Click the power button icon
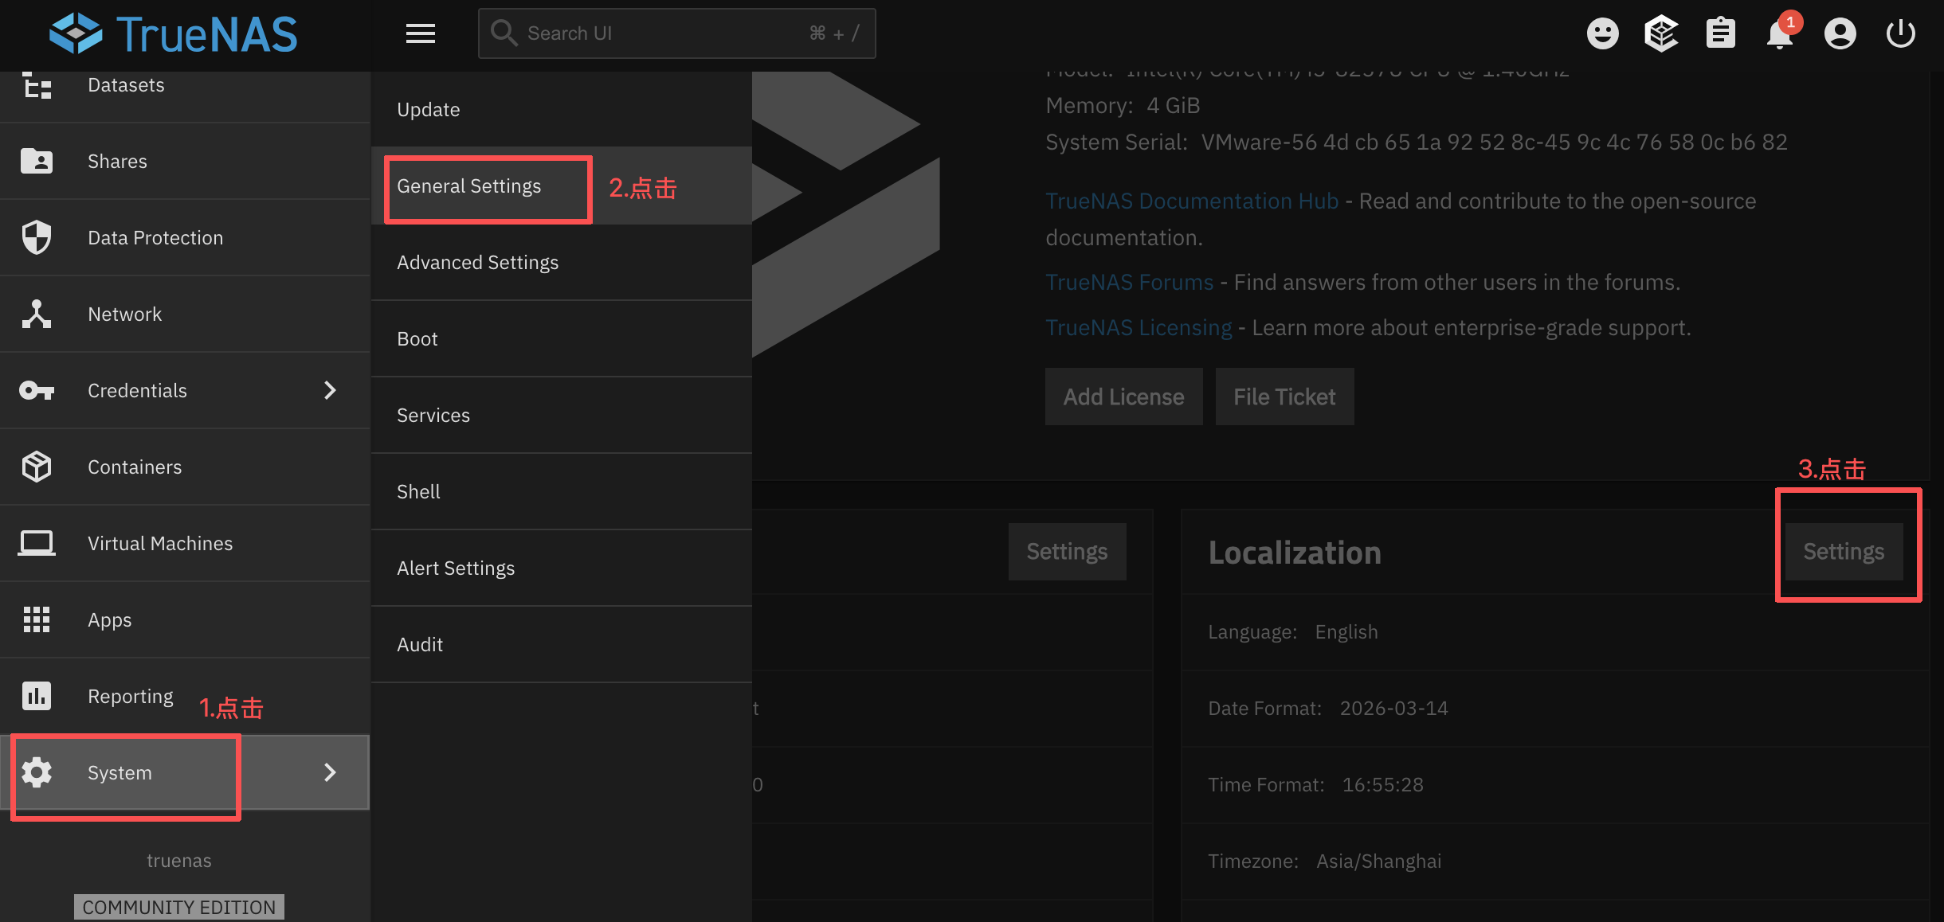This screenshot has height=922, width=1944. (1900, 33)
